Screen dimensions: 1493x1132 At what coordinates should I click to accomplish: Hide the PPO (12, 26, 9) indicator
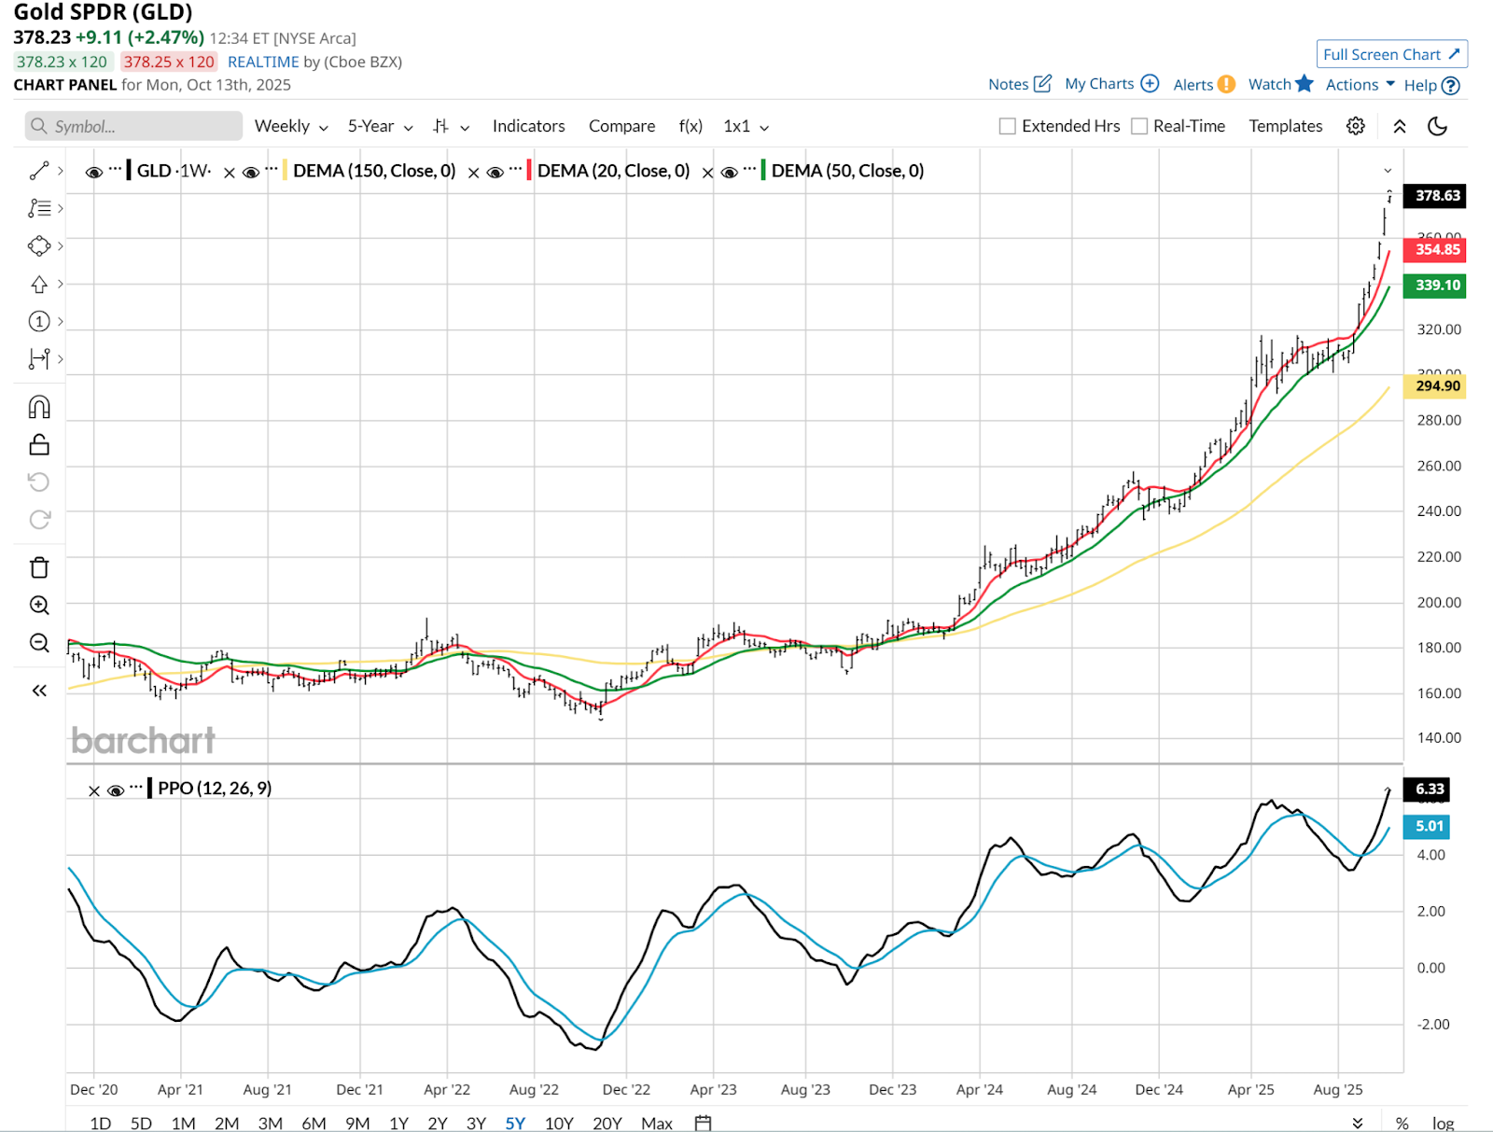coord(116,790)
